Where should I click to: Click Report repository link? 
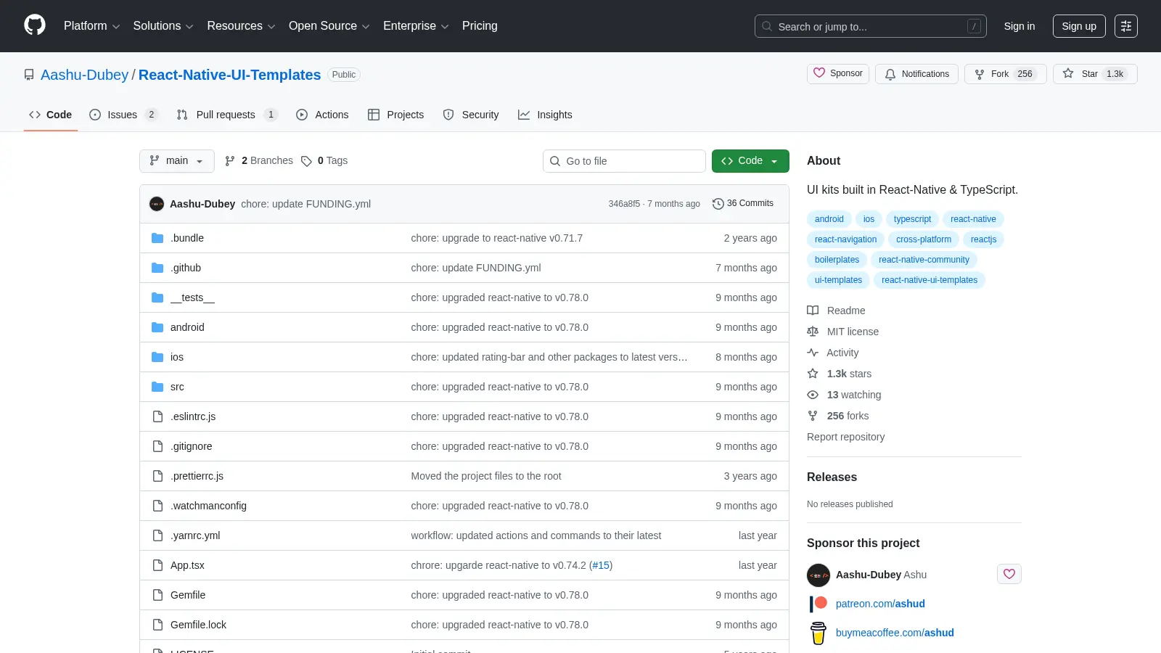click(845, 437)
